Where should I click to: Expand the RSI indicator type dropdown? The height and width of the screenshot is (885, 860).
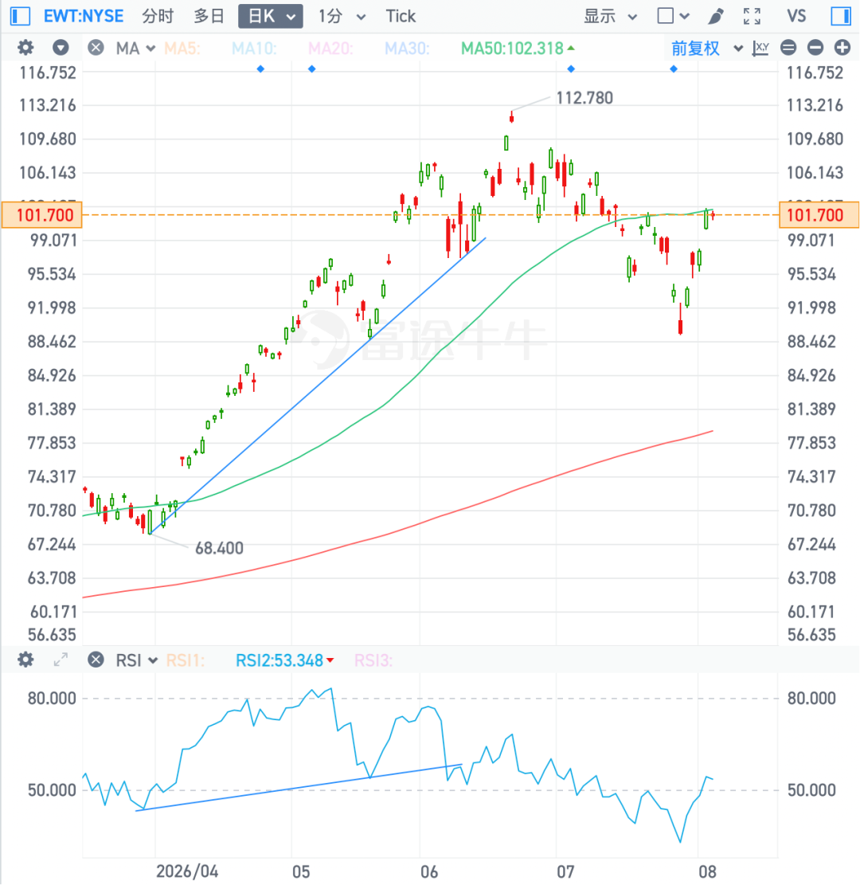136,660
